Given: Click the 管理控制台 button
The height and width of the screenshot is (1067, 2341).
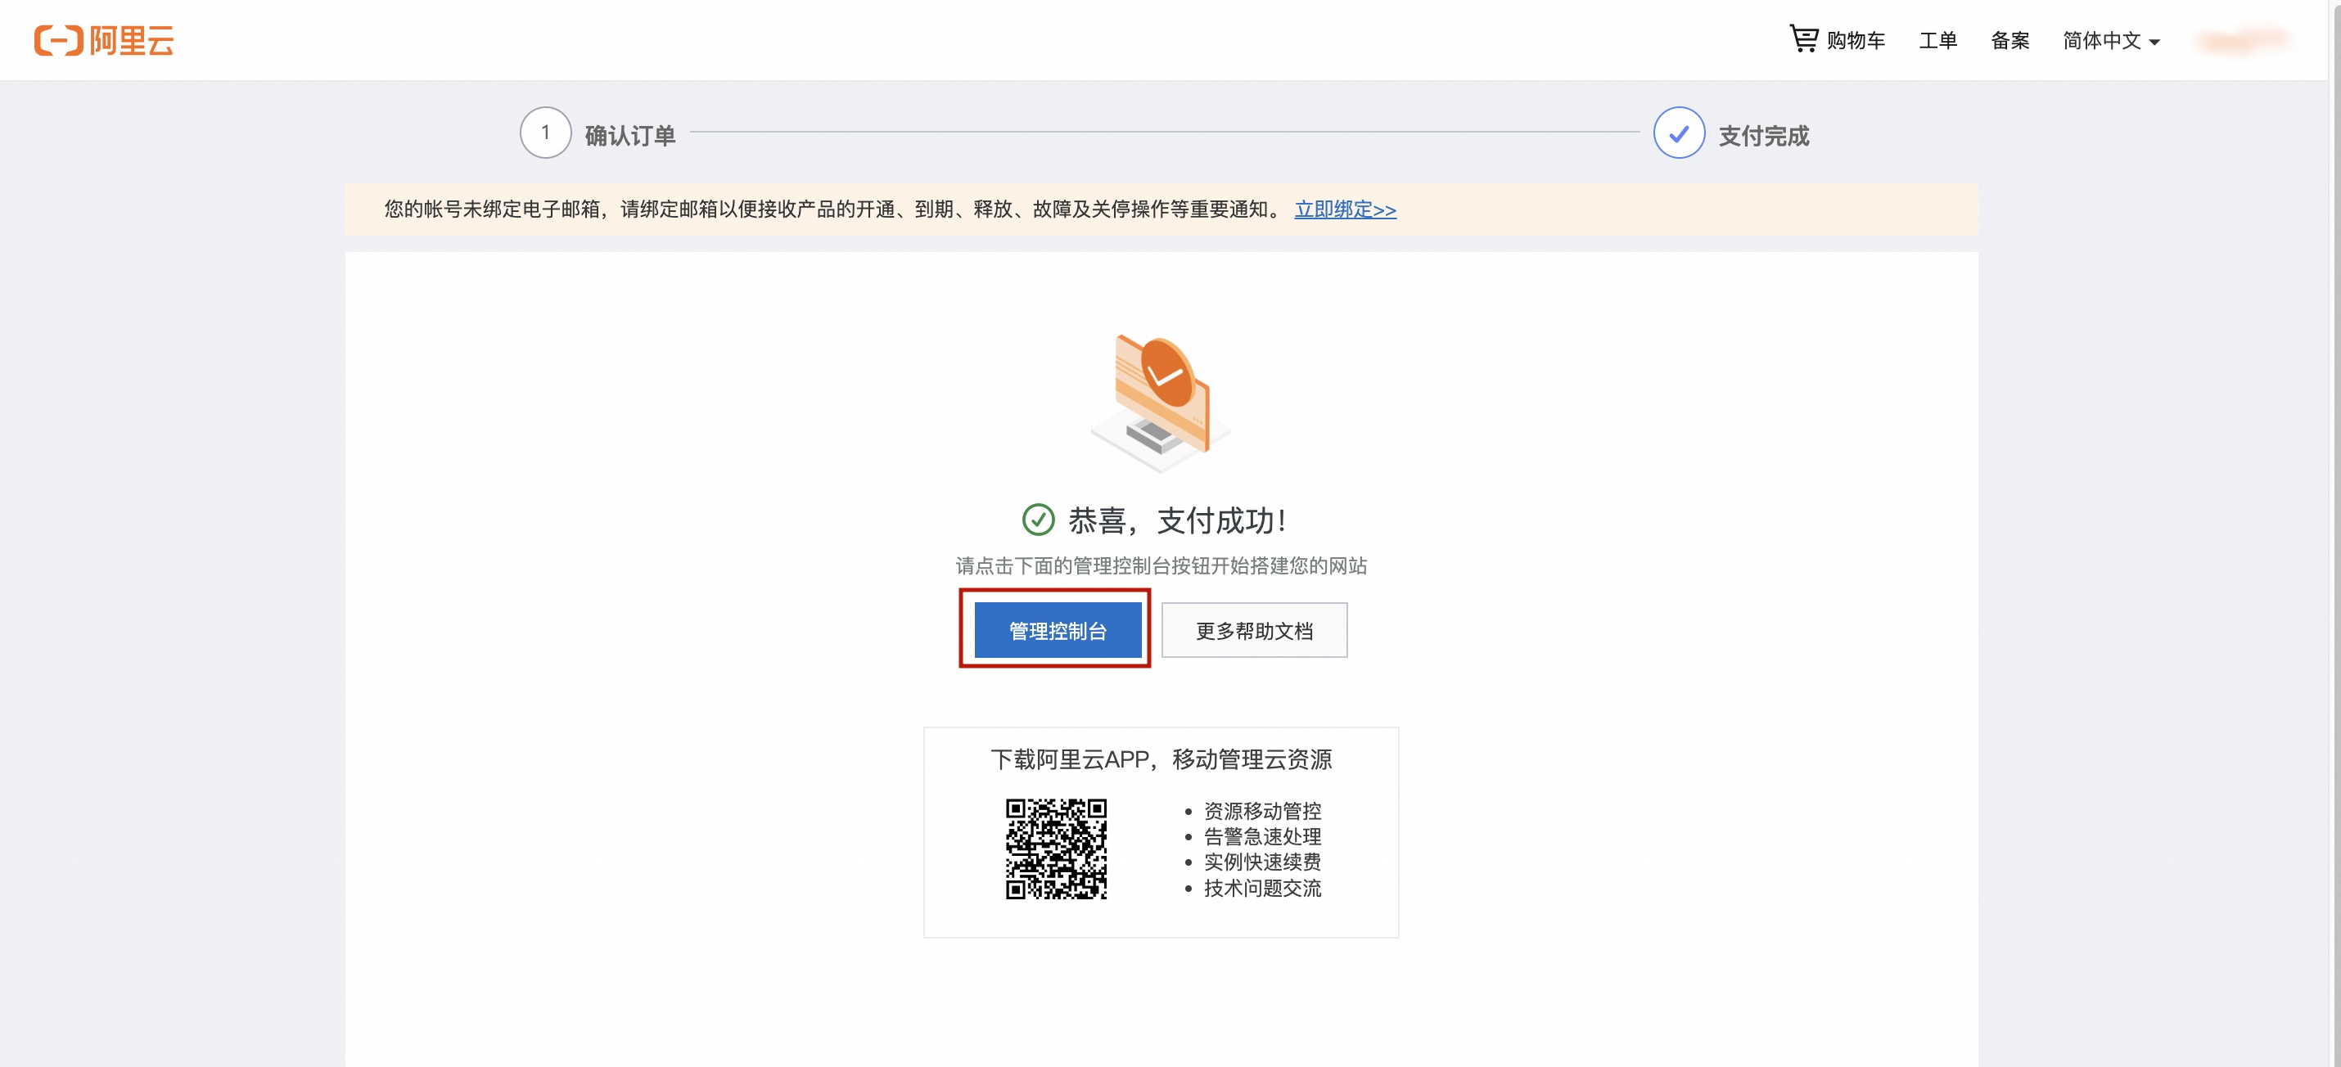Looking at the screenshot, I should click(x=1058, y=630).
